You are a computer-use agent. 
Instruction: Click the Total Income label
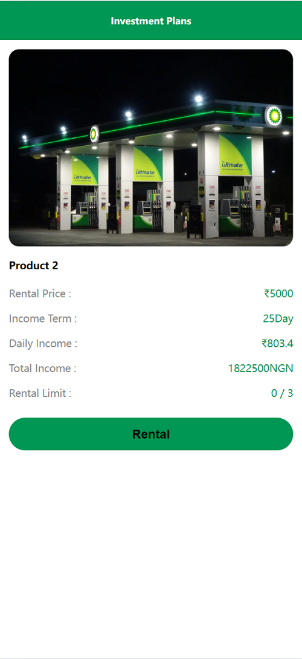[x=43, y=369]
